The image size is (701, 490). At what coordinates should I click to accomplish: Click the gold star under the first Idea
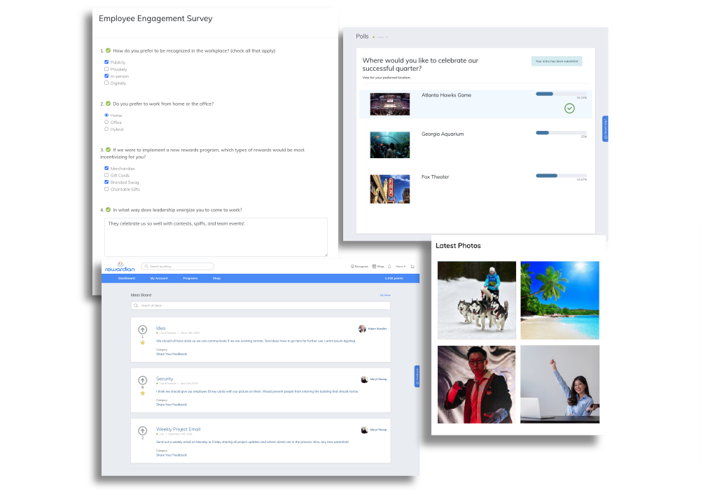142,342
